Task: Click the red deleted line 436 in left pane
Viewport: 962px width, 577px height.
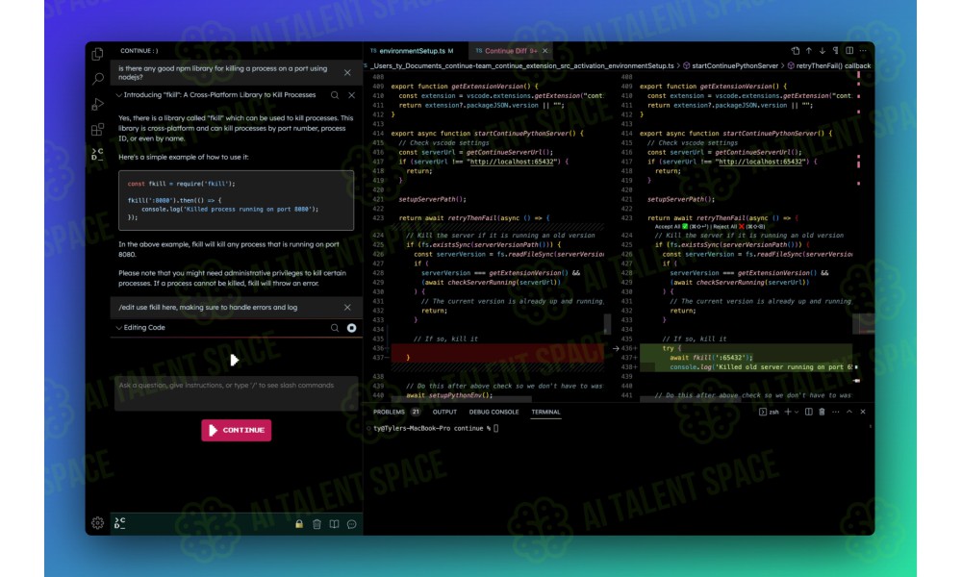Action: click(x=497, y=348)
